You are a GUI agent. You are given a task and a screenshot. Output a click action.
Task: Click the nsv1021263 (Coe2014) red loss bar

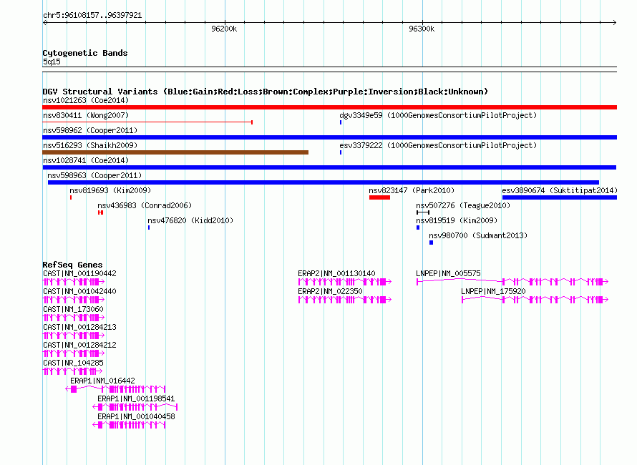[x=329, y=107]
